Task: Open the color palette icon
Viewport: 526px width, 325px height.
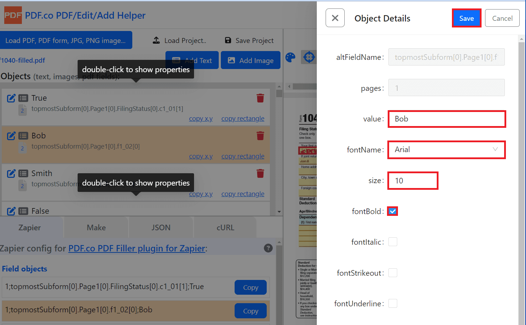Action: coord(290,57)
